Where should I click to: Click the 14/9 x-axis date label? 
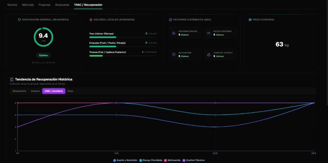click(116, 153)
